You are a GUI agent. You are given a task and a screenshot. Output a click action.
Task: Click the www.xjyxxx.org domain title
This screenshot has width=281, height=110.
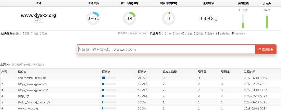click(x=39, y=15)
